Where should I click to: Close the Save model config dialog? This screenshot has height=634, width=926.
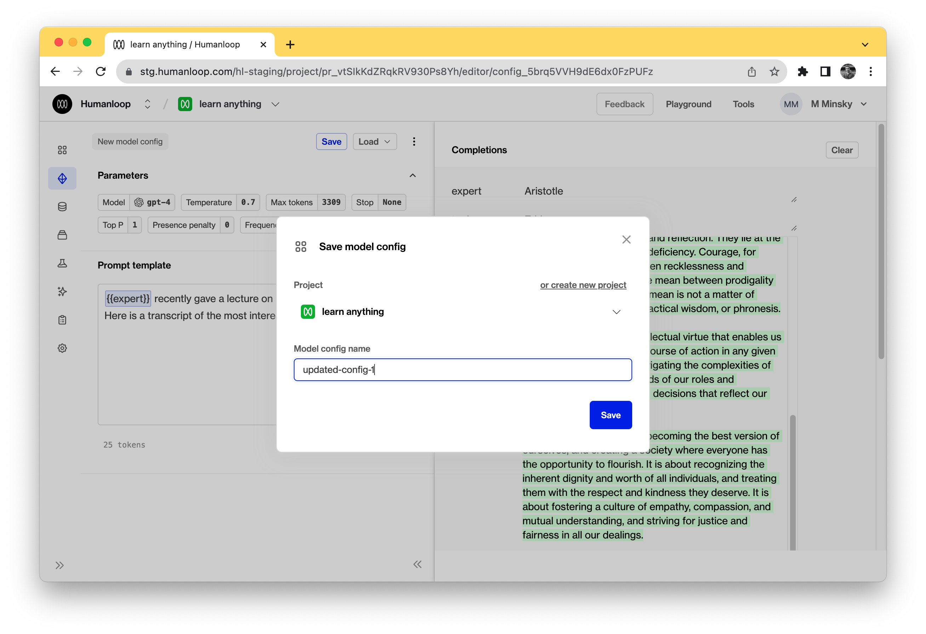pyautogui.click(x=627, y=240)
